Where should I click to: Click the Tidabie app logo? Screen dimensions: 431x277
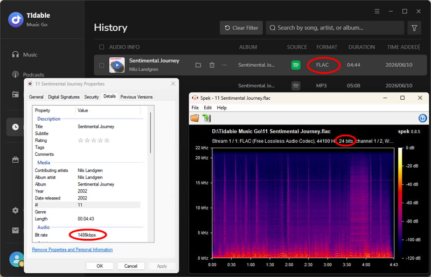[16, 19]
